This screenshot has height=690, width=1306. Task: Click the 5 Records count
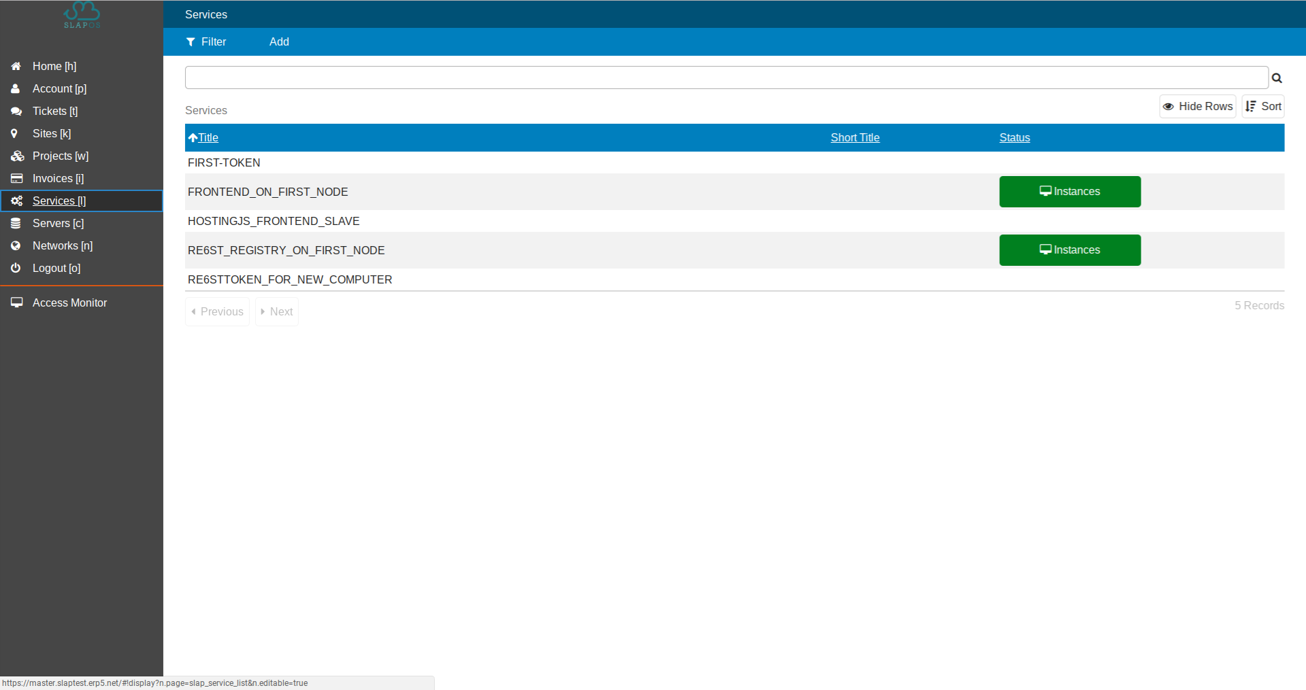coord(1259,306)
